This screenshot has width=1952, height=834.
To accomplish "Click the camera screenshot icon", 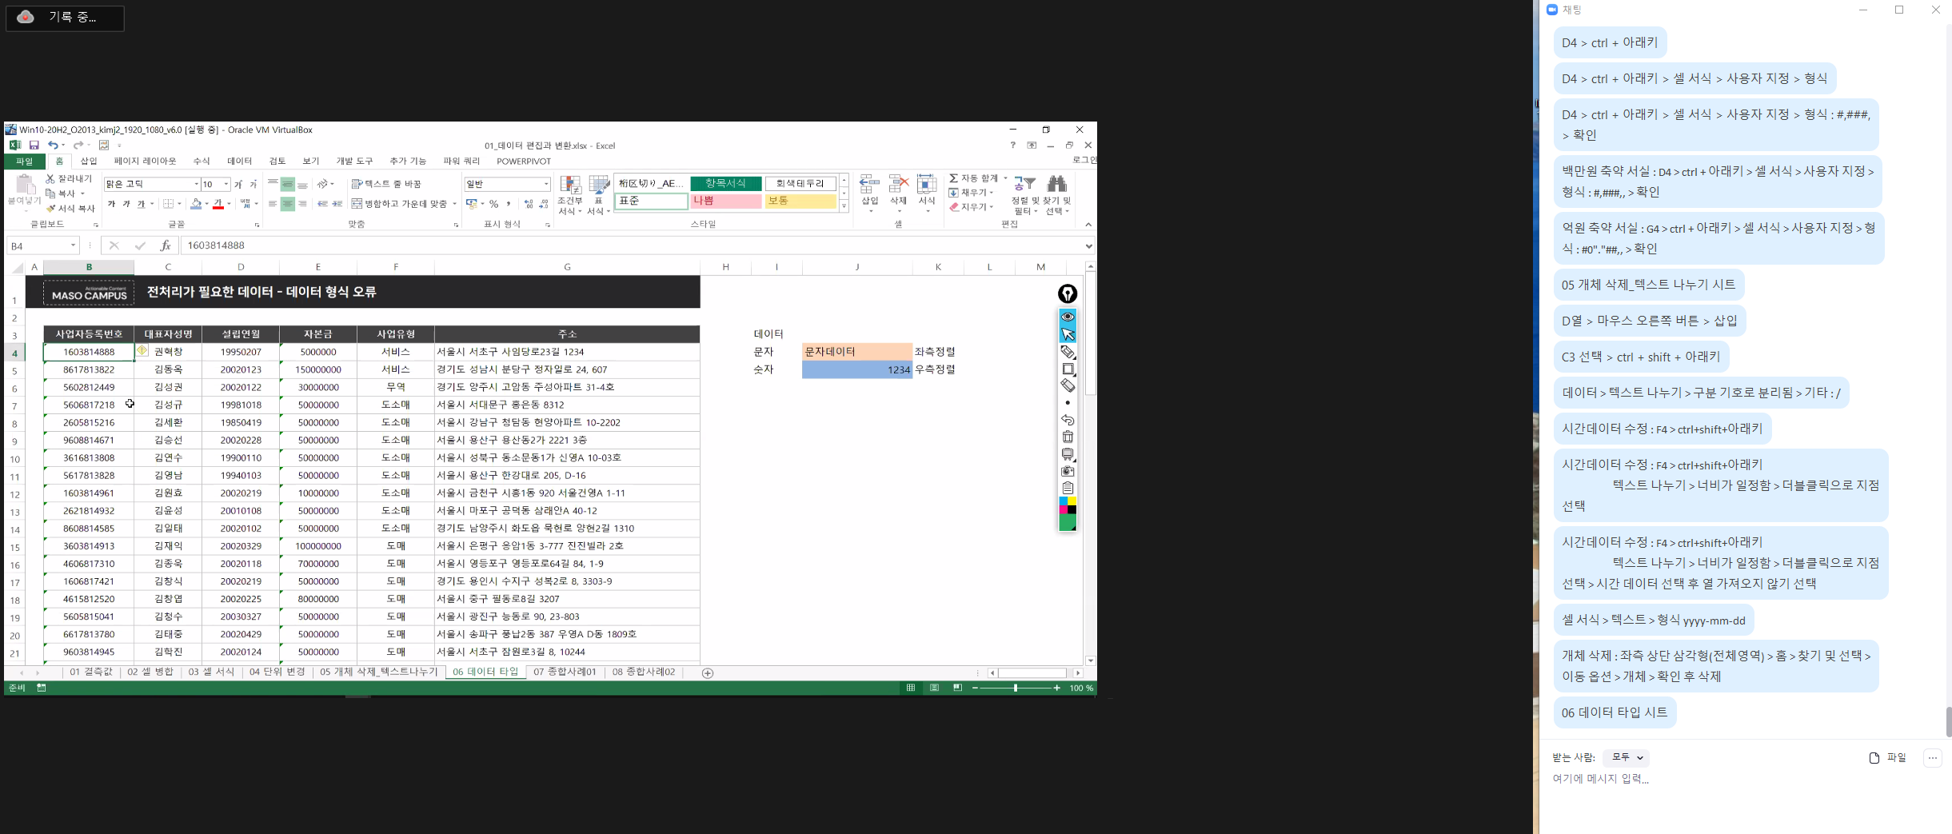I will pos(1068,471).
